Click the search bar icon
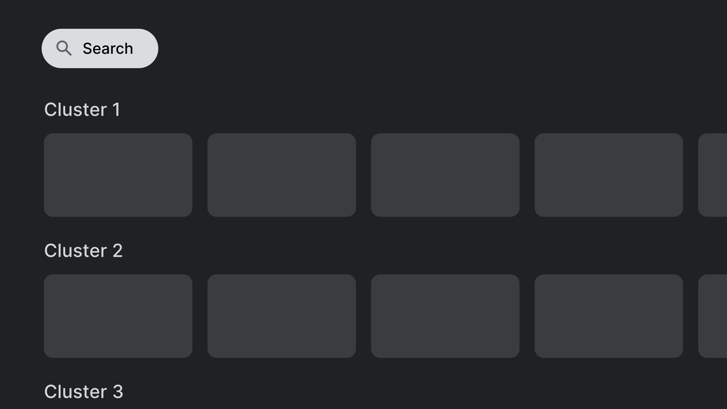Viewport: 727px width, 409px height. (63, 48)
